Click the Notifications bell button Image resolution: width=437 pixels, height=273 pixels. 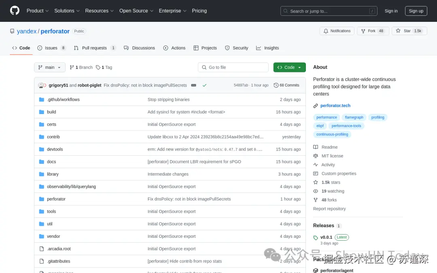[337, 31]
